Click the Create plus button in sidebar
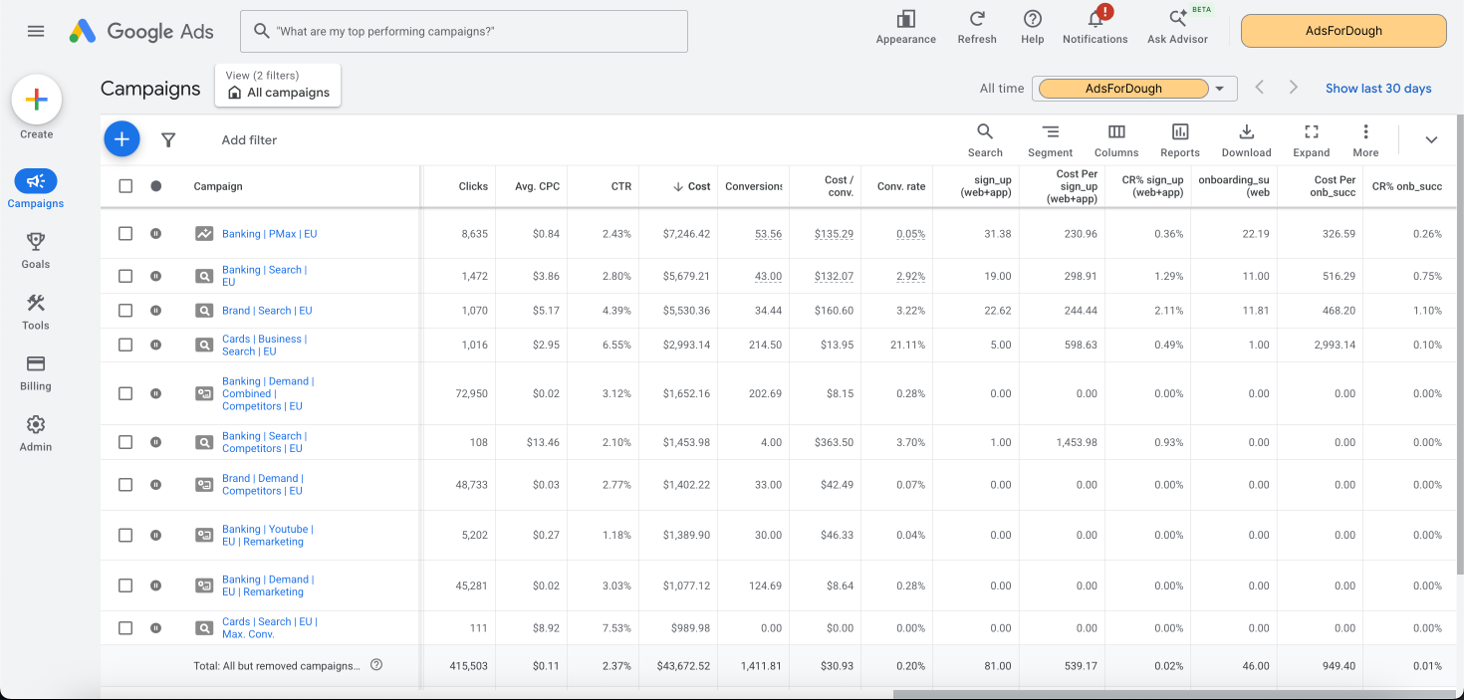The width and height of the screenshot is (1464, 700). click(x=37, y=100)
